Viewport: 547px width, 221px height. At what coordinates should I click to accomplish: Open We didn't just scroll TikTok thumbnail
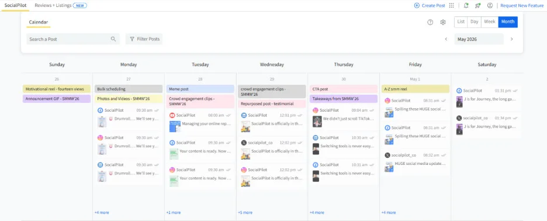(x=317, y=121)
